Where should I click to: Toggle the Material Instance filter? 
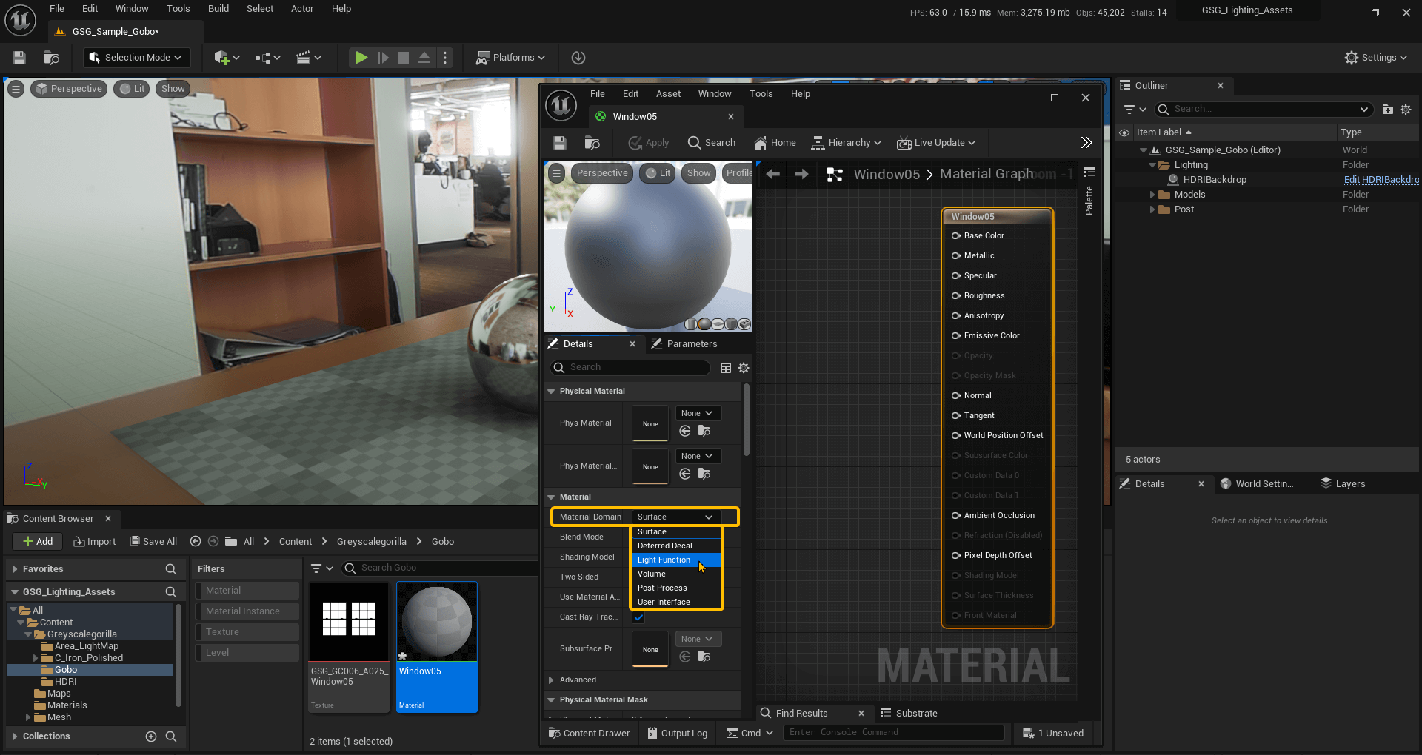pos(247,611)
